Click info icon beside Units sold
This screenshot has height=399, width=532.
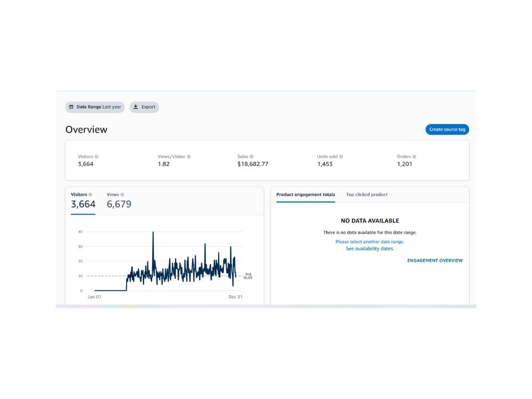coord(342,157)
